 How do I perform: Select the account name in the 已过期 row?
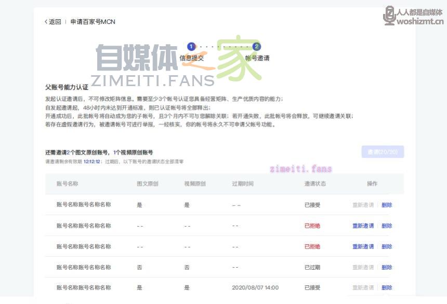(84, 267)
